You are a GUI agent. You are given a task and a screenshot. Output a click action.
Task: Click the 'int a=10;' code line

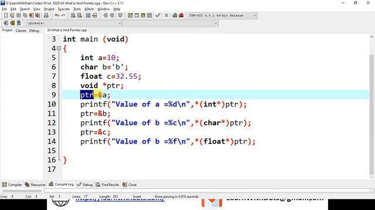pyautogui.click(x=100, y=58)
